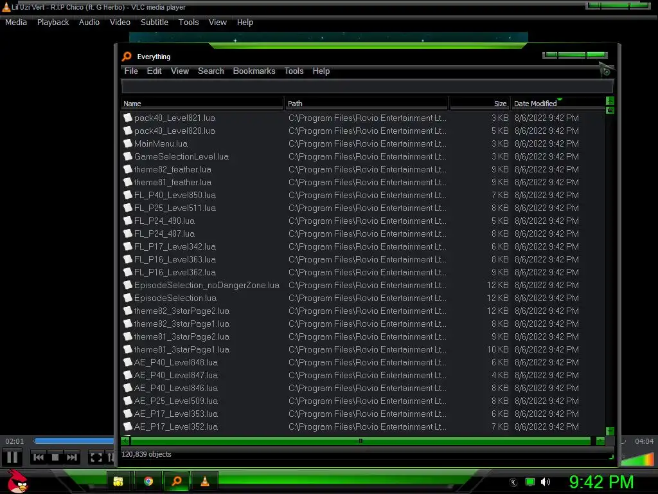Select file FL_P24_490.lua
The height and width of the screenshot is (494, 658).
tap(164, 221)
